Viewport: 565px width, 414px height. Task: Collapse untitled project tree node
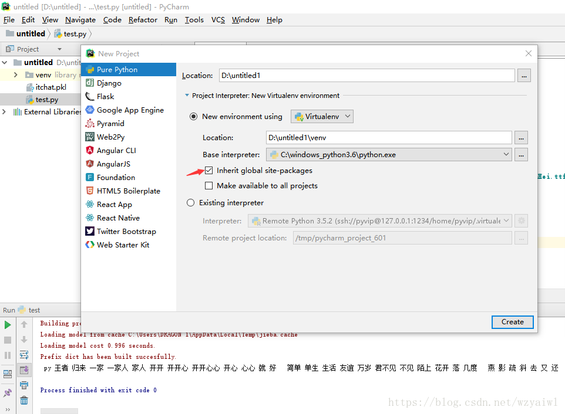pos(5,63)
